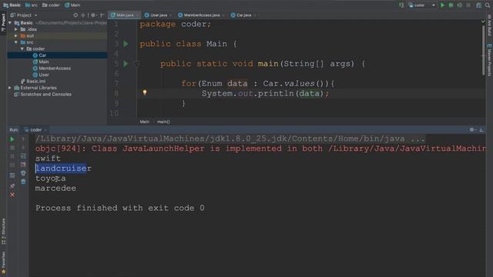The width and height of the screenshot is (493, 277).
Task: Toggle scroll to end in Run console
Action: 23,165
